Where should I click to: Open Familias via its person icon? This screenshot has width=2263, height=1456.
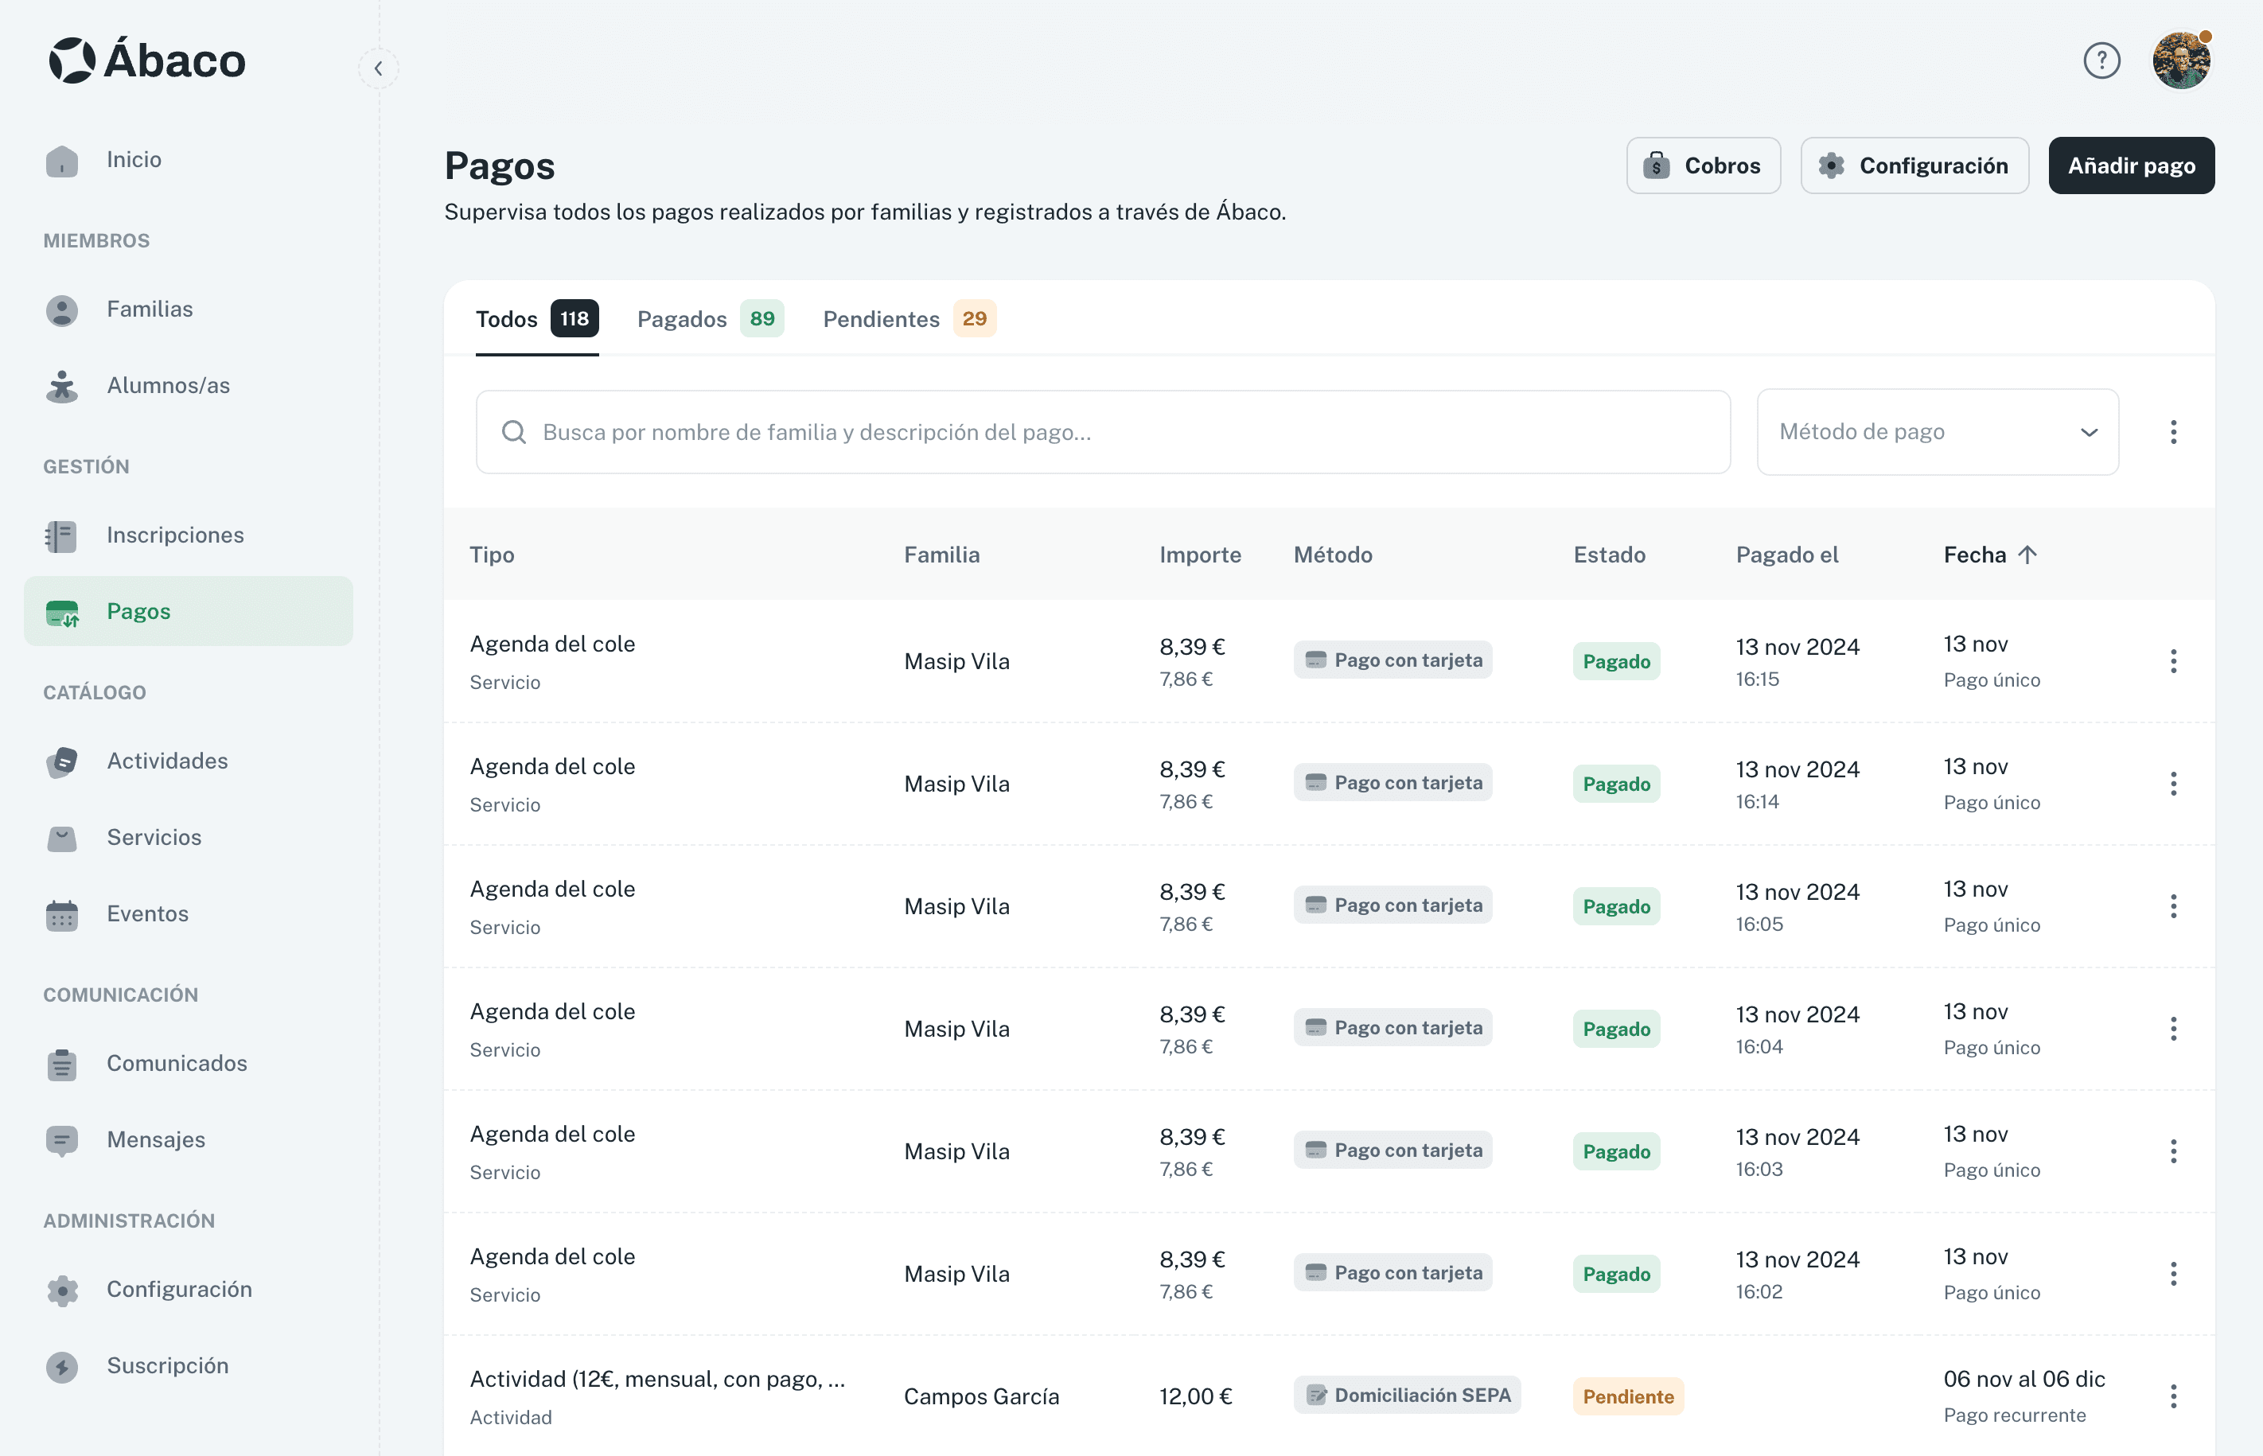tap(62, 310)
